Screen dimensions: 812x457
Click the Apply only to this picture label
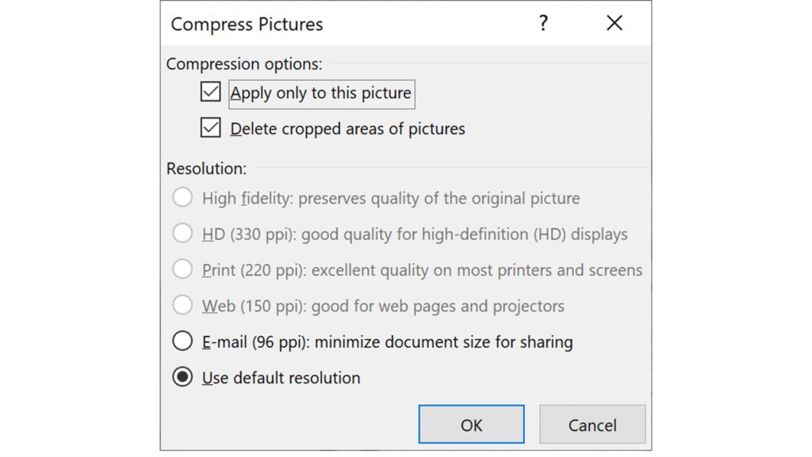pyautogui.click(x=320, y=93)
